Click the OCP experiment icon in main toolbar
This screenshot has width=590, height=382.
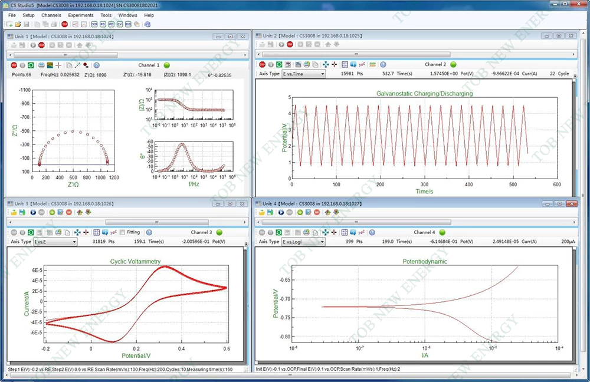pyautogui.click(x=94, y=24)
